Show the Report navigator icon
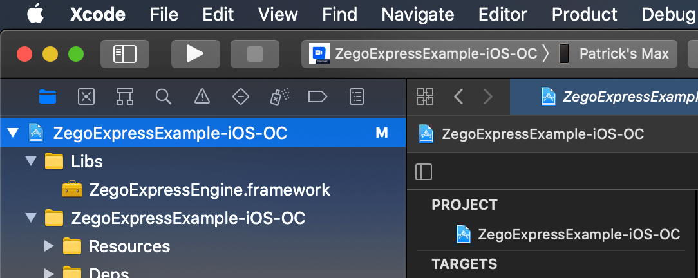 (357, 97)
